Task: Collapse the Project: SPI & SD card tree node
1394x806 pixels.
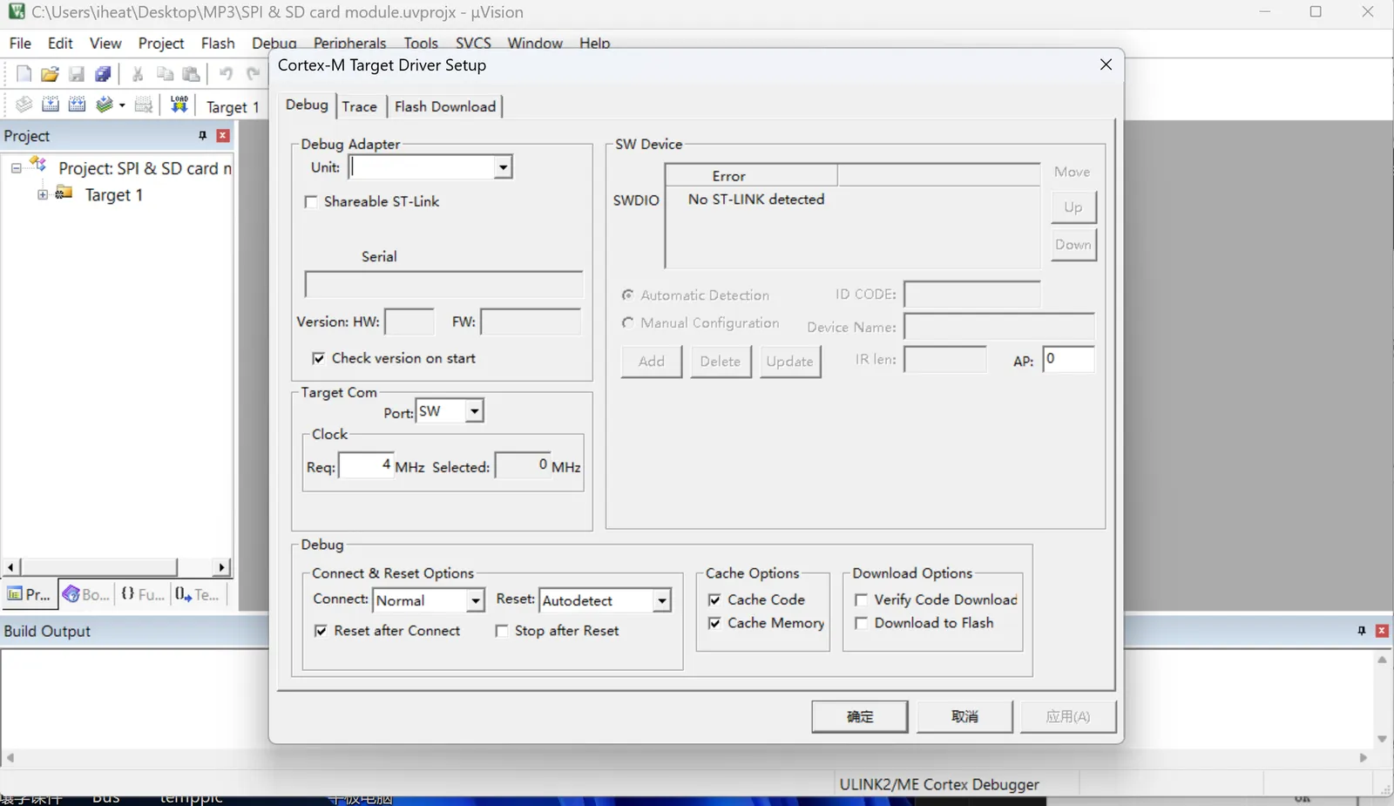Action: [16, 168]
